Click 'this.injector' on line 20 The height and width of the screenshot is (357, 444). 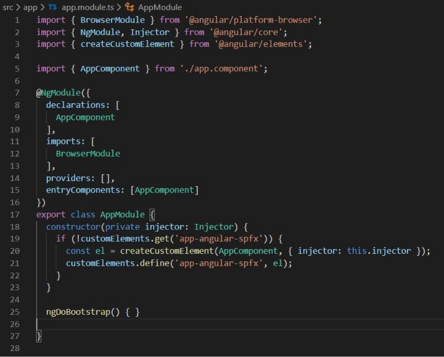click(x=379, y=251)
